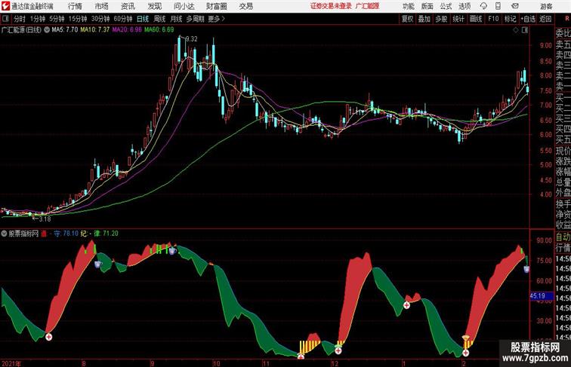Open the envelope messages icon
The width and height of the screenshot is (571, 367).
tap(515, 6)
